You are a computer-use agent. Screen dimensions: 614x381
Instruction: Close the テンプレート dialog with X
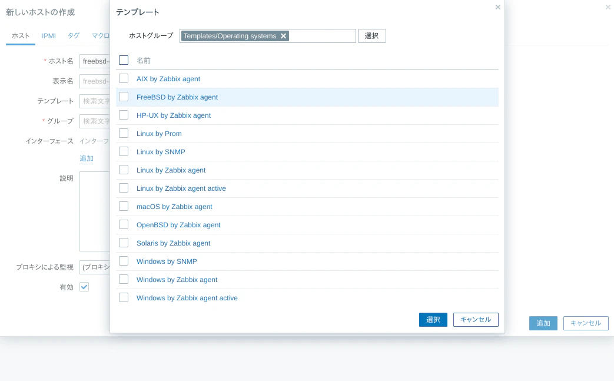point(497,7)
